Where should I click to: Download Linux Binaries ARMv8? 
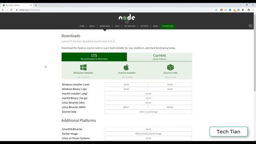[x=170, y=107]
